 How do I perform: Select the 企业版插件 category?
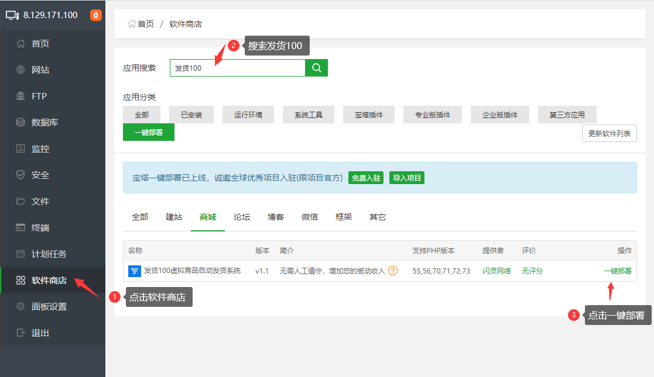pyautogui.click(x=500, y=115)
